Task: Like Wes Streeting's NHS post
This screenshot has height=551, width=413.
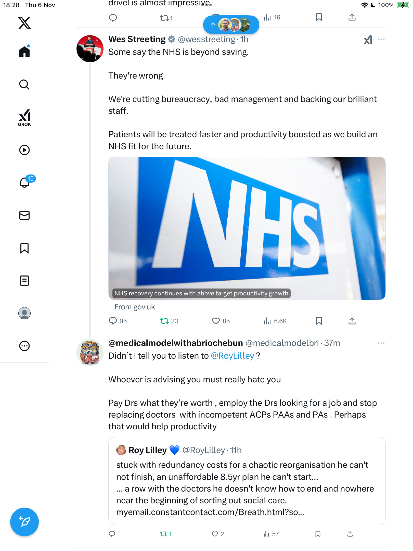Action: (x=216, y=321)
